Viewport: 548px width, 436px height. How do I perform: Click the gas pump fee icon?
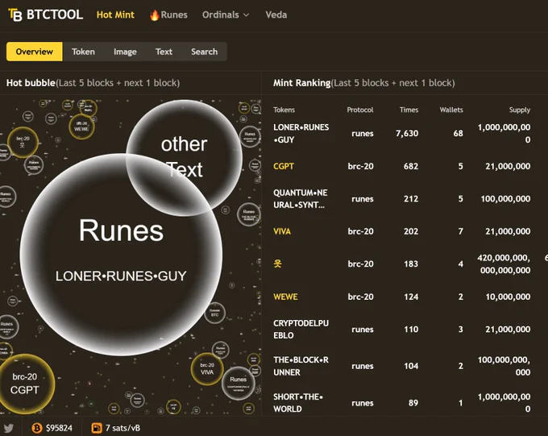pos(97,428)
